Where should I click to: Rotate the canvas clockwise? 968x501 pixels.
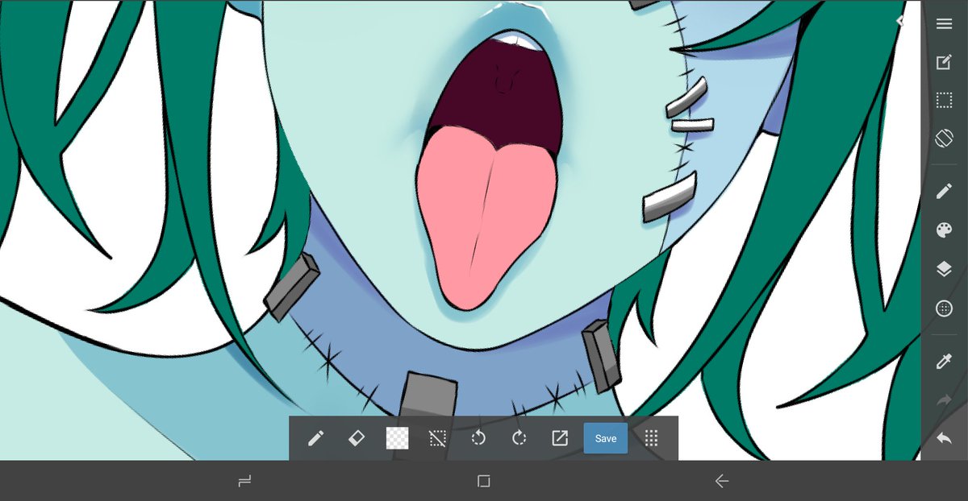pos(518,438)
